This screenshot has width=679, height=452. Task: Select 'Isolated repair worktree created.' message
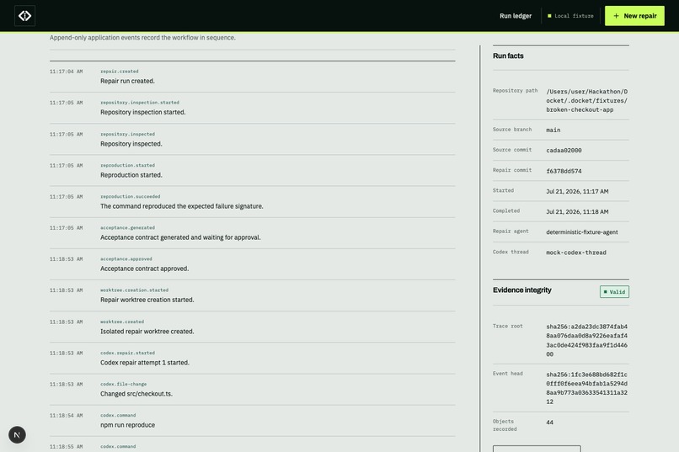click(x=147, y=332)
